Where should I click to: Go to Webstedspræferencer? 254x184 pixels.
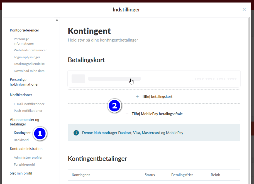pos(30,50)
